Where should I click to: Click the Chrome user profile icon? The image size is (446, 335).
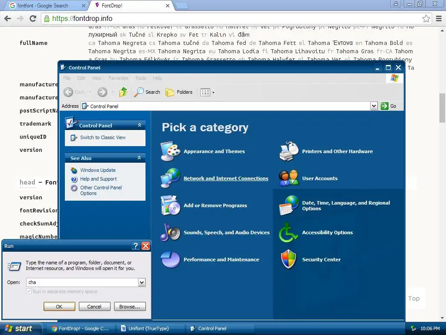(395, 3)
